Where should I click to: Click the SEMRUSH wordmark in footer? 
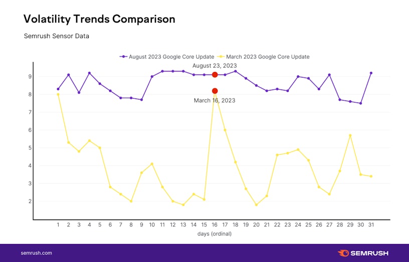click(370, 253)
